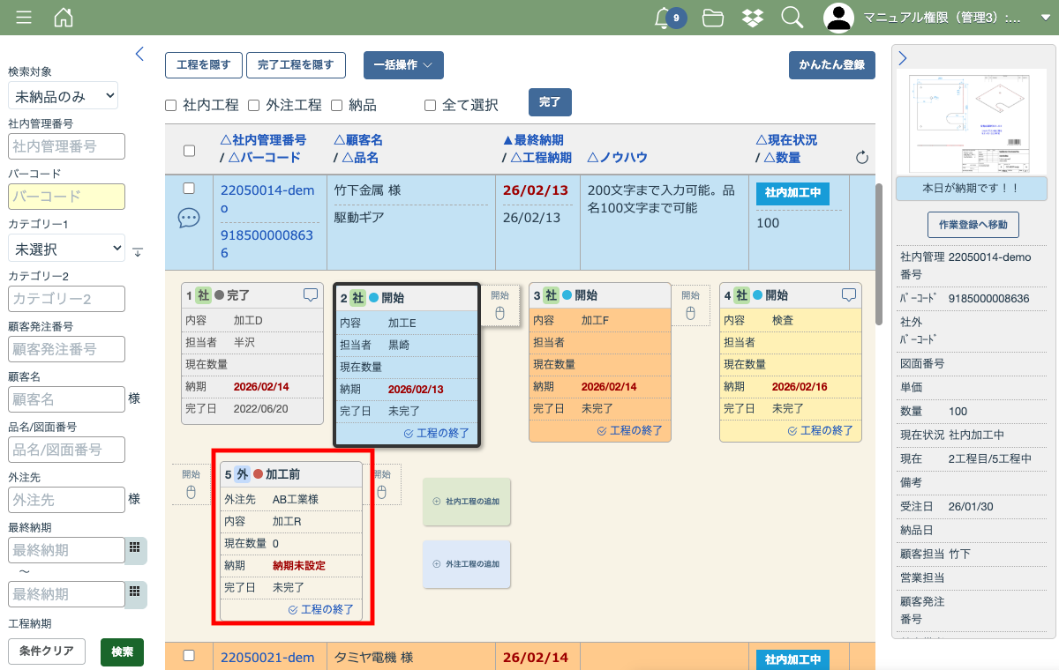Open the hamburger menu icon

coord(24,18)
